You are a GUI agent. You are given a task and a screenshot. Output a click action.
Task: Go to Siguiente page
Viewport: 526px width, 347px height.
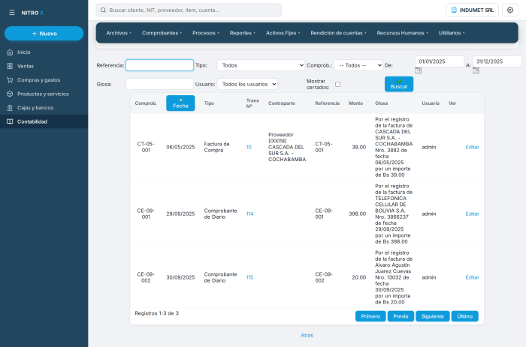click(x=432, y=316)
